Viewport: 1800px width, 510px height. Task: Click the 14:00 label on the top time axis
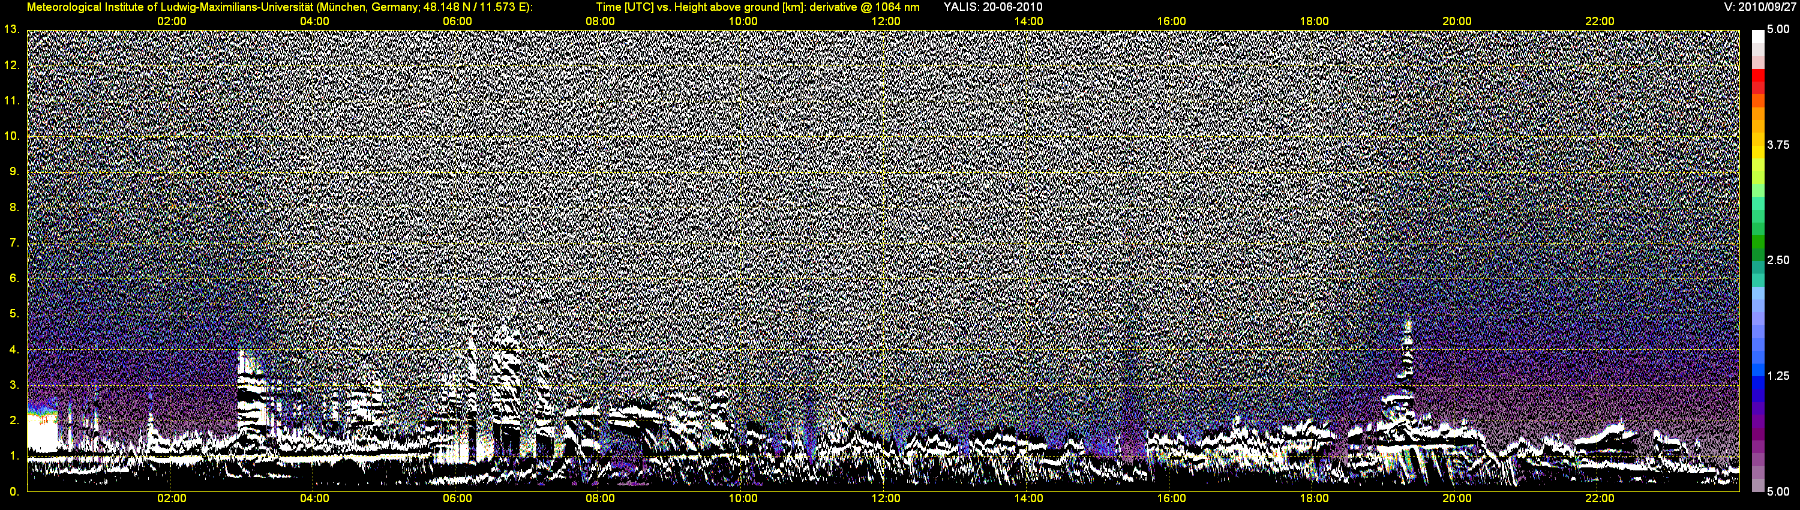point(1028,21)
